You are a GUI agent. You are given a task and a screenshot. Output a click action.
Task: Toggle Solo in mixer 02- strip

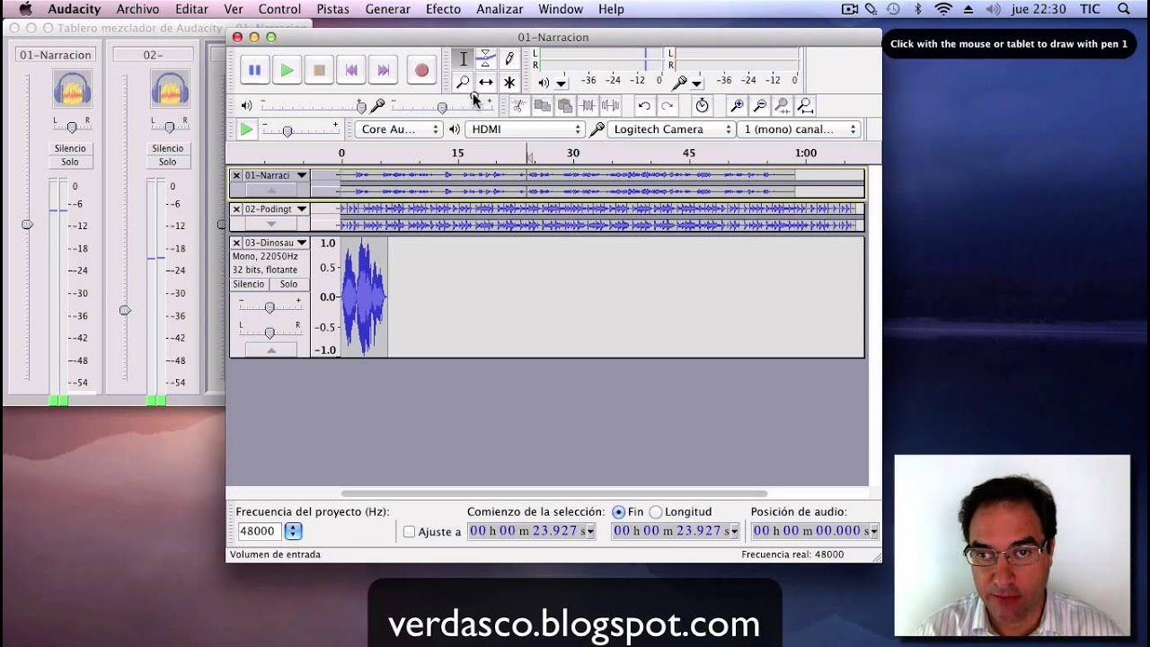click(168, 162)
